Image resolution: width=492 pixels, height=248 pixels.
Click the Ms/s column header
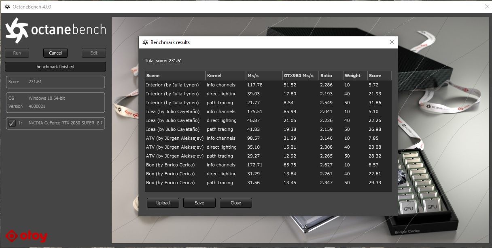point(264,76)
